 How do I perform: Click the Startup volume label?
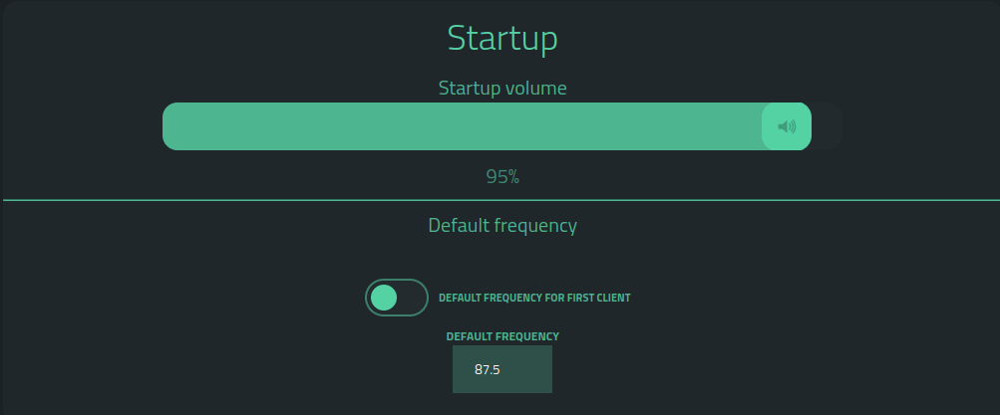pyautogui.click(x=502, y=89)
